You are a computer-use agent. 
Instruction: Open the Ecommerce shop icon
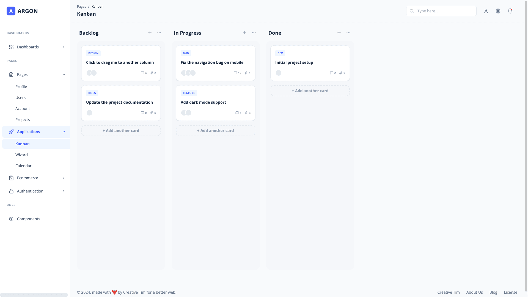coord(11,178)
